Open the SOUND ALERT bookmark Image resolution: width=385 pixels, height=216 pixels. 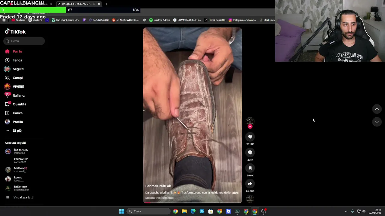point(99,20)
